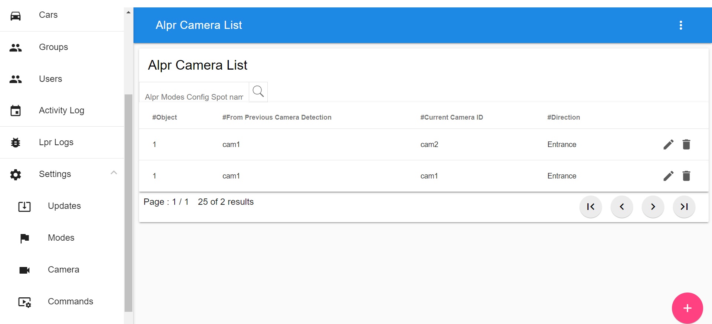Go to the first page

click(591, 207)
